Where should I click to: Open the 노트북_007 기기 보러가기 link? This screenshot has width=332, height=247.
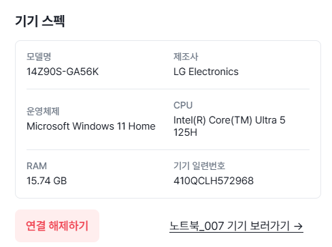click(236, 226)
